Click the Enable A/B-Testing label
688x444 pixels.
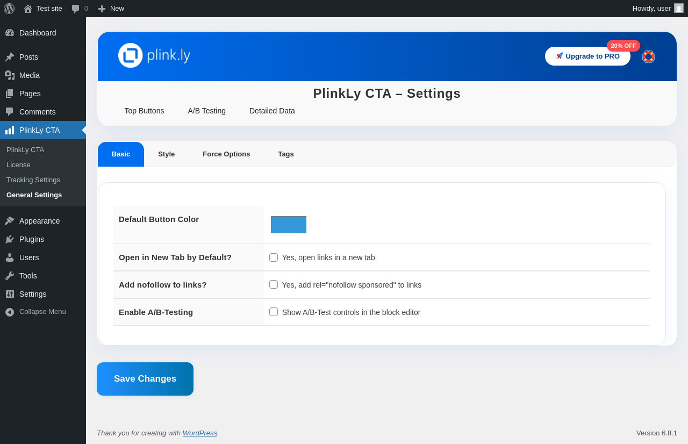156,312
